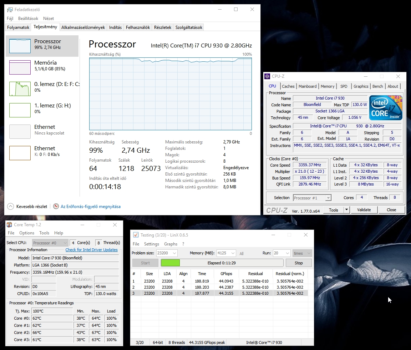Click the All memory button in LinX
This screenshot has width=411, height=350.
242,254
